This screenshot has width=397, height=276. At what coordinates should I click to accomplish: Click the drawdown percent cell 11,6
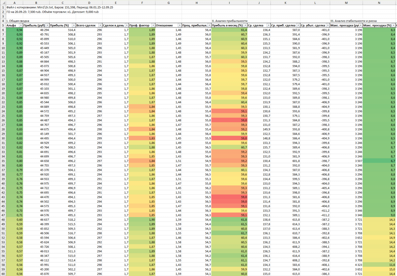coord(379,265)
